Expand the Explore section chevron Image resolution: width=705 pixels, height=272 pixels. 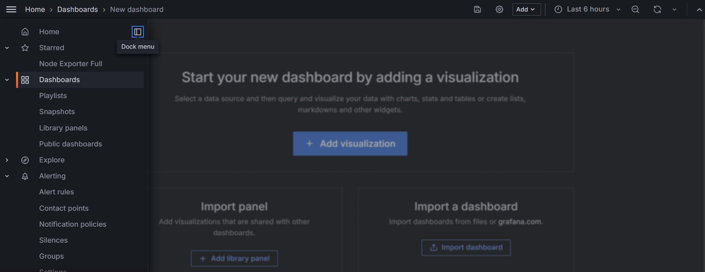[7, 160]
